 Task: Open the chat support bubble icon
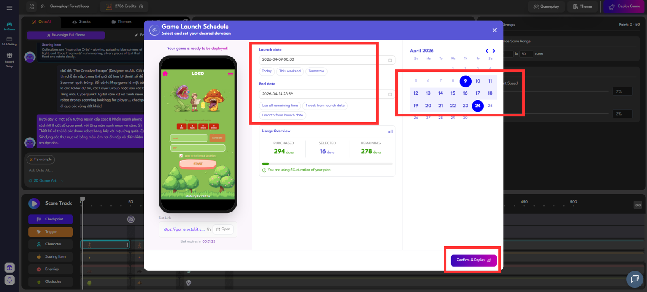pos(634,279)
